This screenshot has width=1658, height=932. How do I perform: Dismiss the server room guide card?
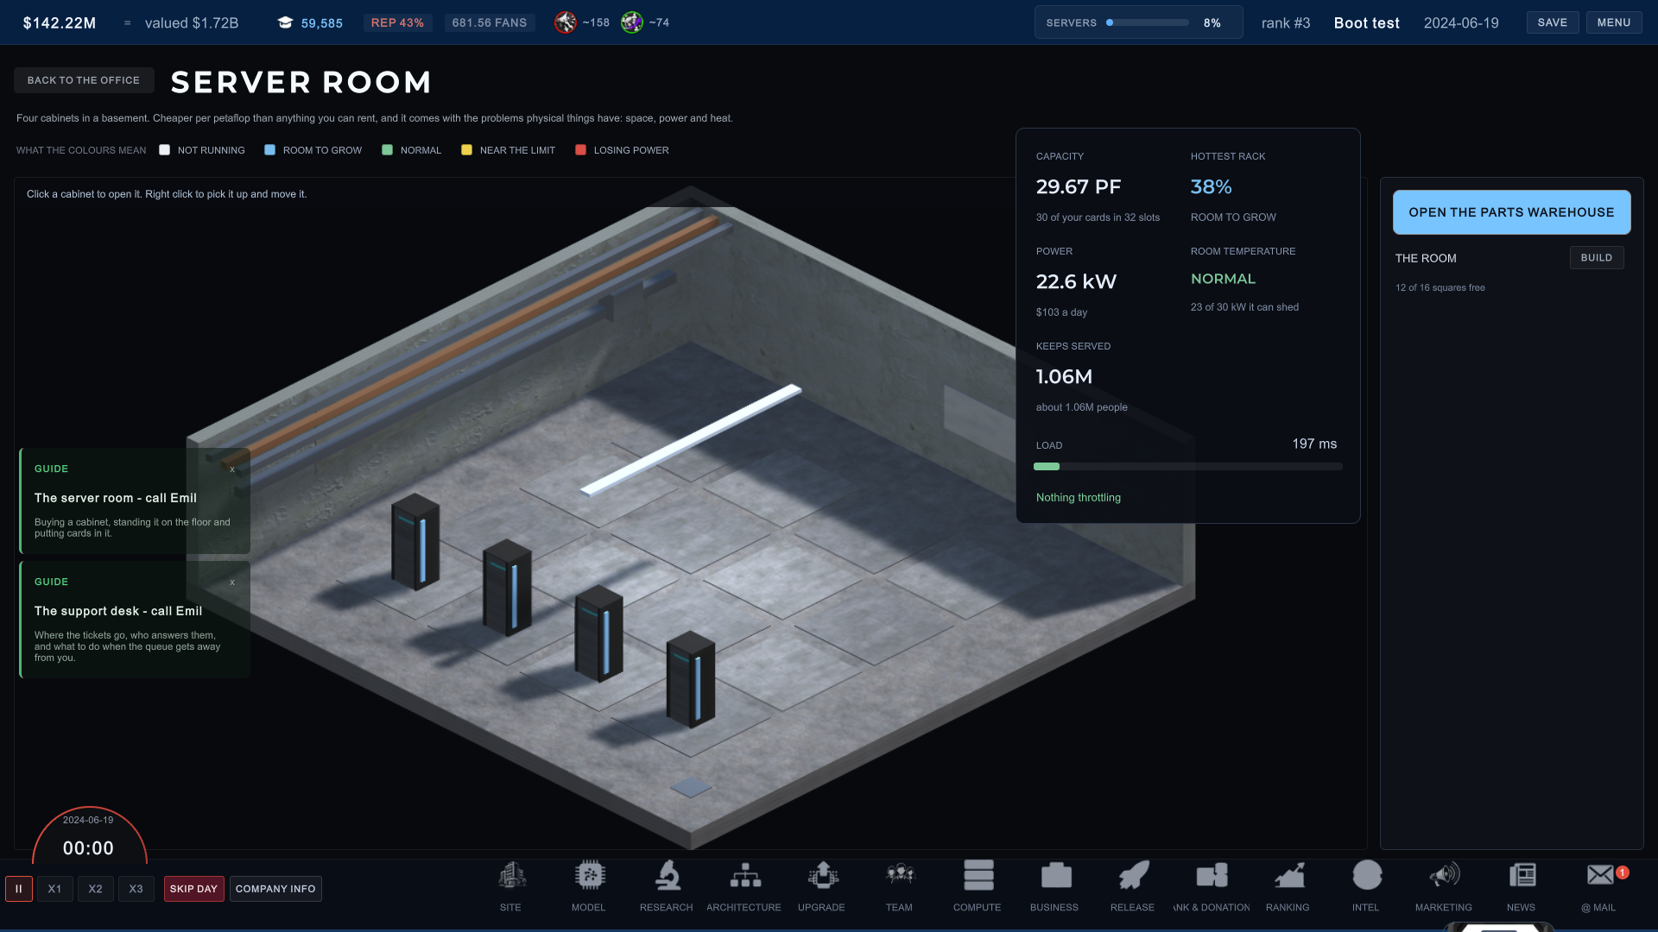[x=232, y=469]
